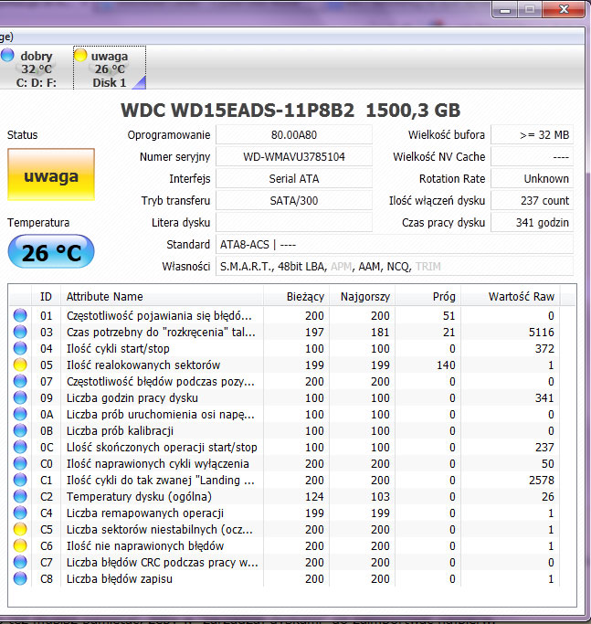
Task: Select row 'Ilość cykli start/stop'
Action: click(292, 349)
